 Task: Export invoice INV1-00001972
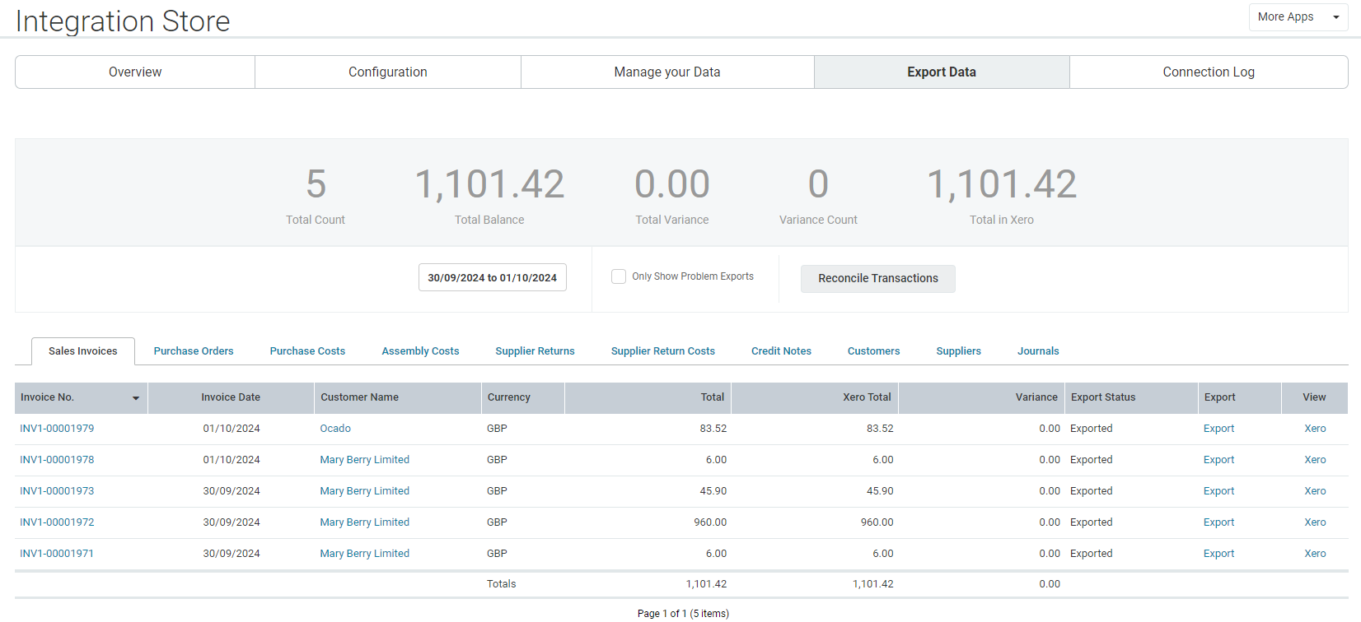pos(1218,522)
